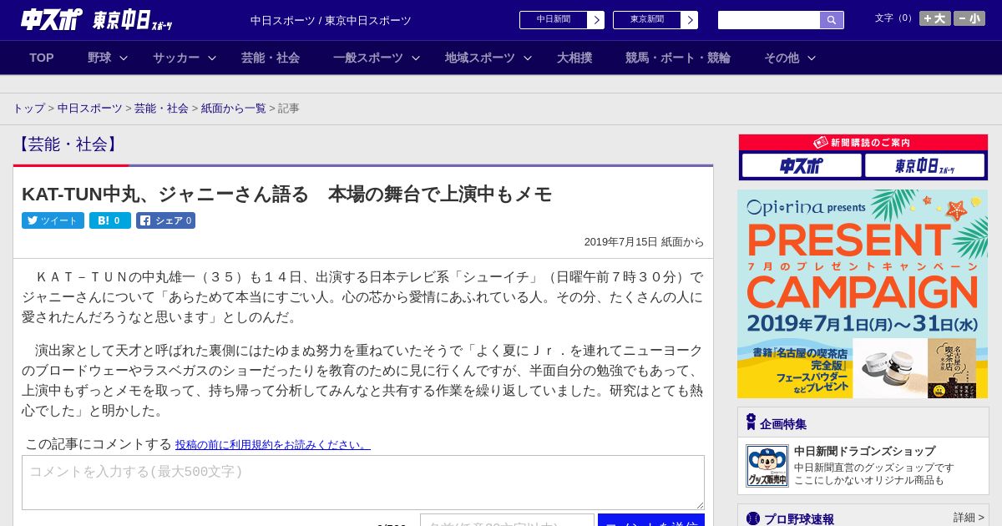Click the 企画特集 ribbon icon
This screenshot has width=1002, height=526.
(x=751, y=422)
